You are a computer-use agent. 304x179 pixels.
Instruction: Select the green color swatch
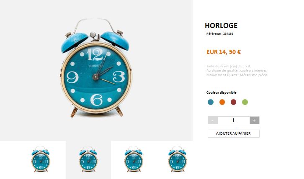point(245,102)
